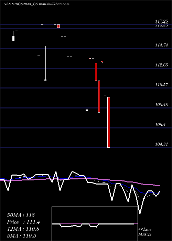This screenshot has width=172, height=241.
Task: Click the 112.65 price level label
Action: (x=162, y=65)
